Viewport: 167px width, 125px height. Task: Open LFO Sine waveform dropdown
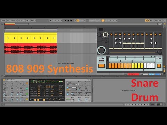(70, 84)
